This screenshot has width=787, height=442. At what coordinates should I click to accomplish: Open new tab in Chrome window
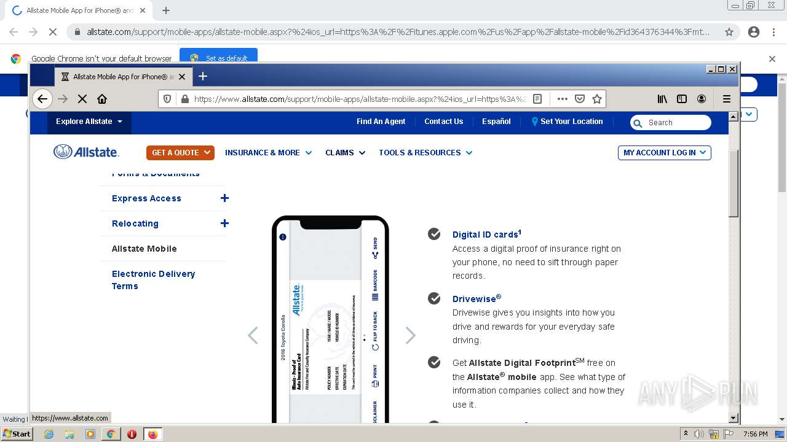pyautogui.click(x=166, y=10)
